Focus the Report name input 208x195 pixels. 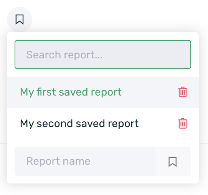point(85,161)
